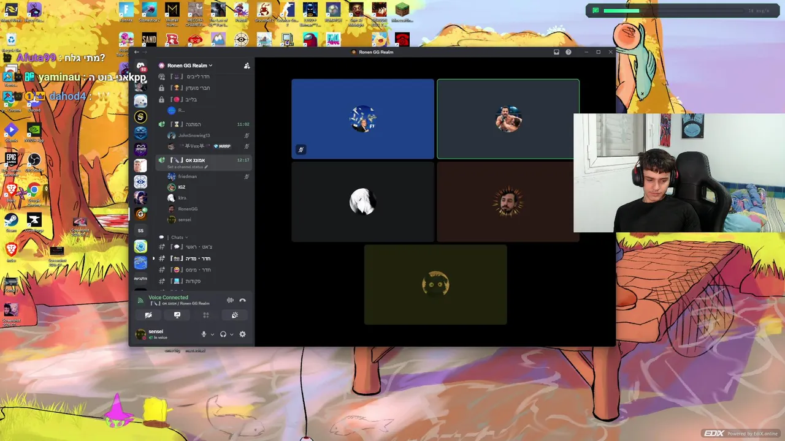The image size is (785, 441).
Task: Switch to SS server icon
Action: coord(140,230)
